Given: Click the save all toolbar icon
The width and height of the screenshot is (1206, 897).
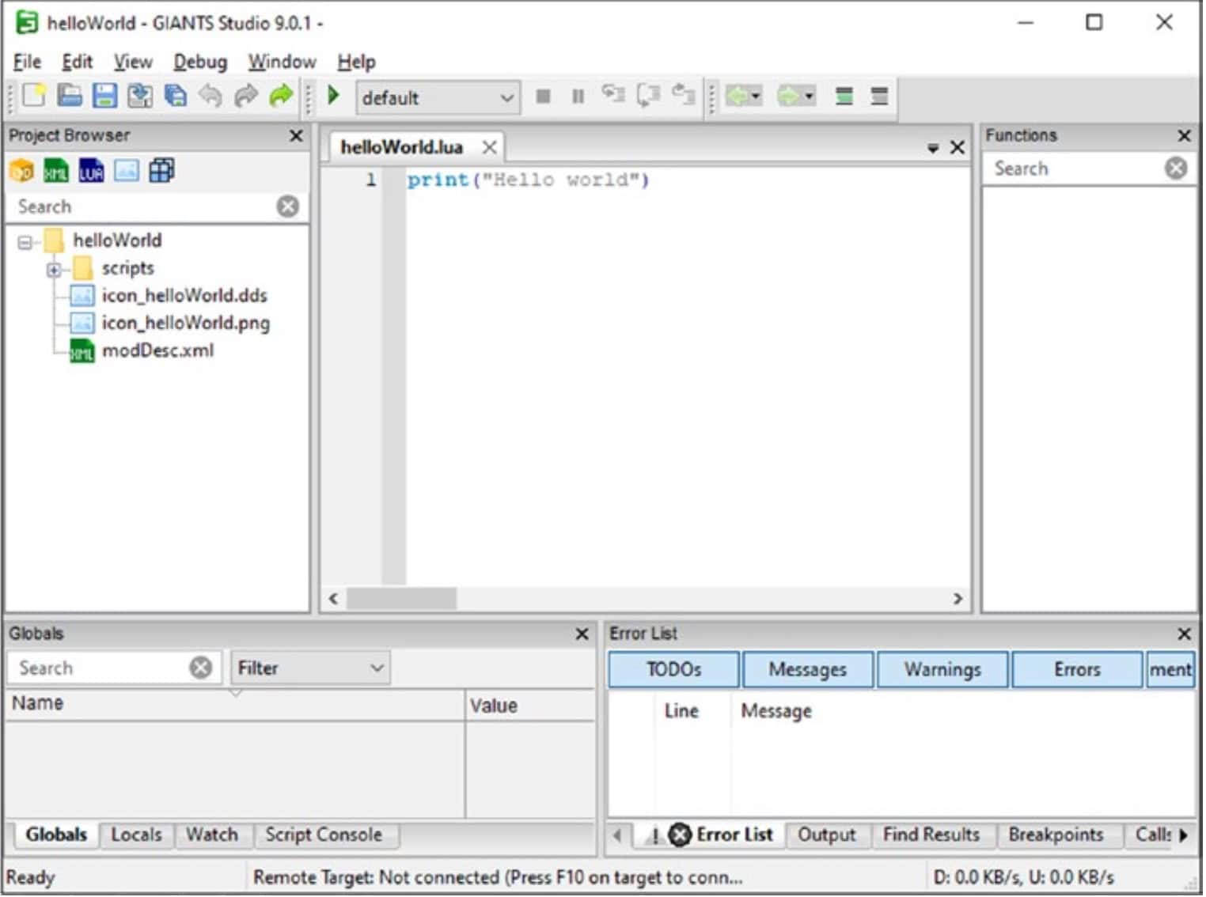Looking at the screenshot, I should click(x=175, y=96).
